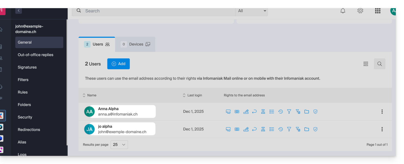Click the filter funnel icon in jo alpha's row
The image size is (404, 164).
(x=289, y=129)
